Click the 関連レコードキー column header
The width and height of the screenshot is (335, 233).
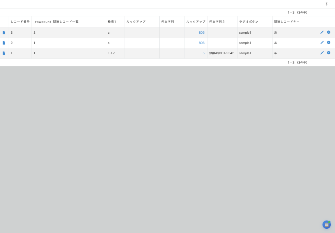click(x=287, y=22)
